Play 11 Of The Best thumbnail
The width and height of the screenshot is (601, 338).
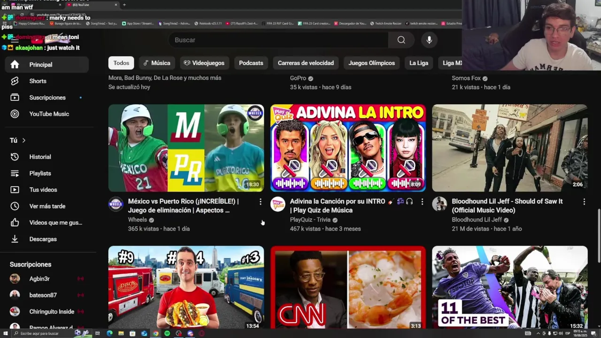(510, 287)
